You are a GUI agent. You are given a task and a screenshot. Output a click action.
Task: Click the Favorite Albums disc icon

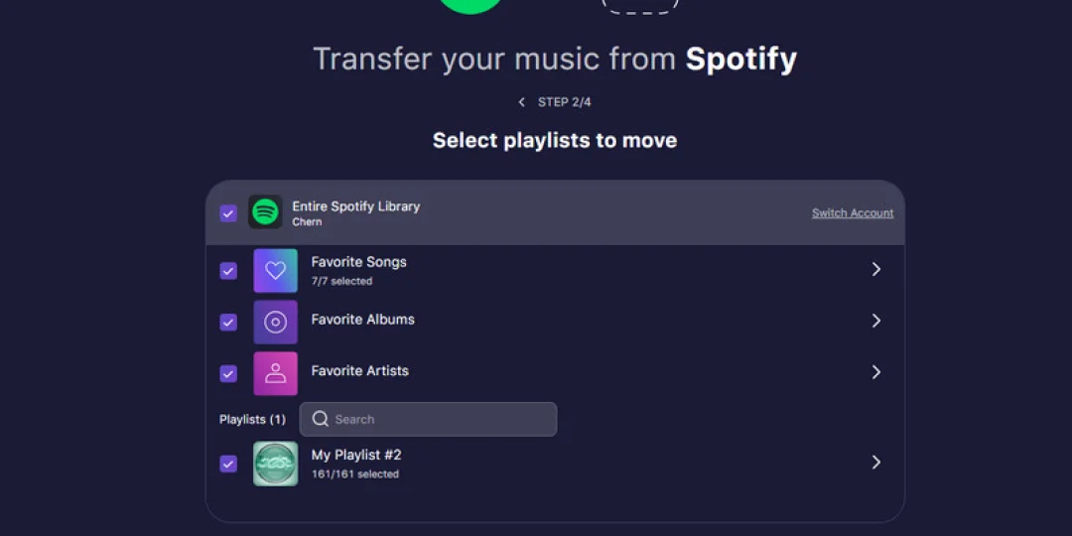(275, 322)
